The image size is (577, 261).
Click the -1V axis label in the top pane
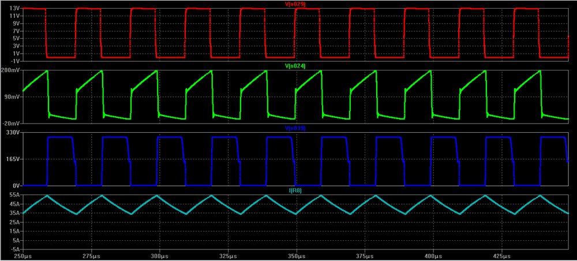pos(14,61)
